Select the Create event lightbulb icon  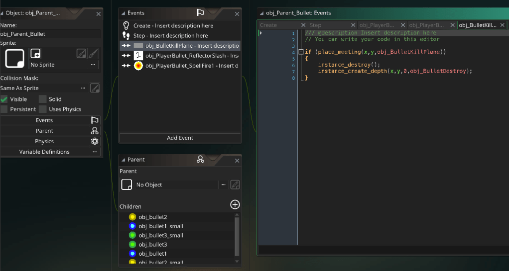click(126, 25)
